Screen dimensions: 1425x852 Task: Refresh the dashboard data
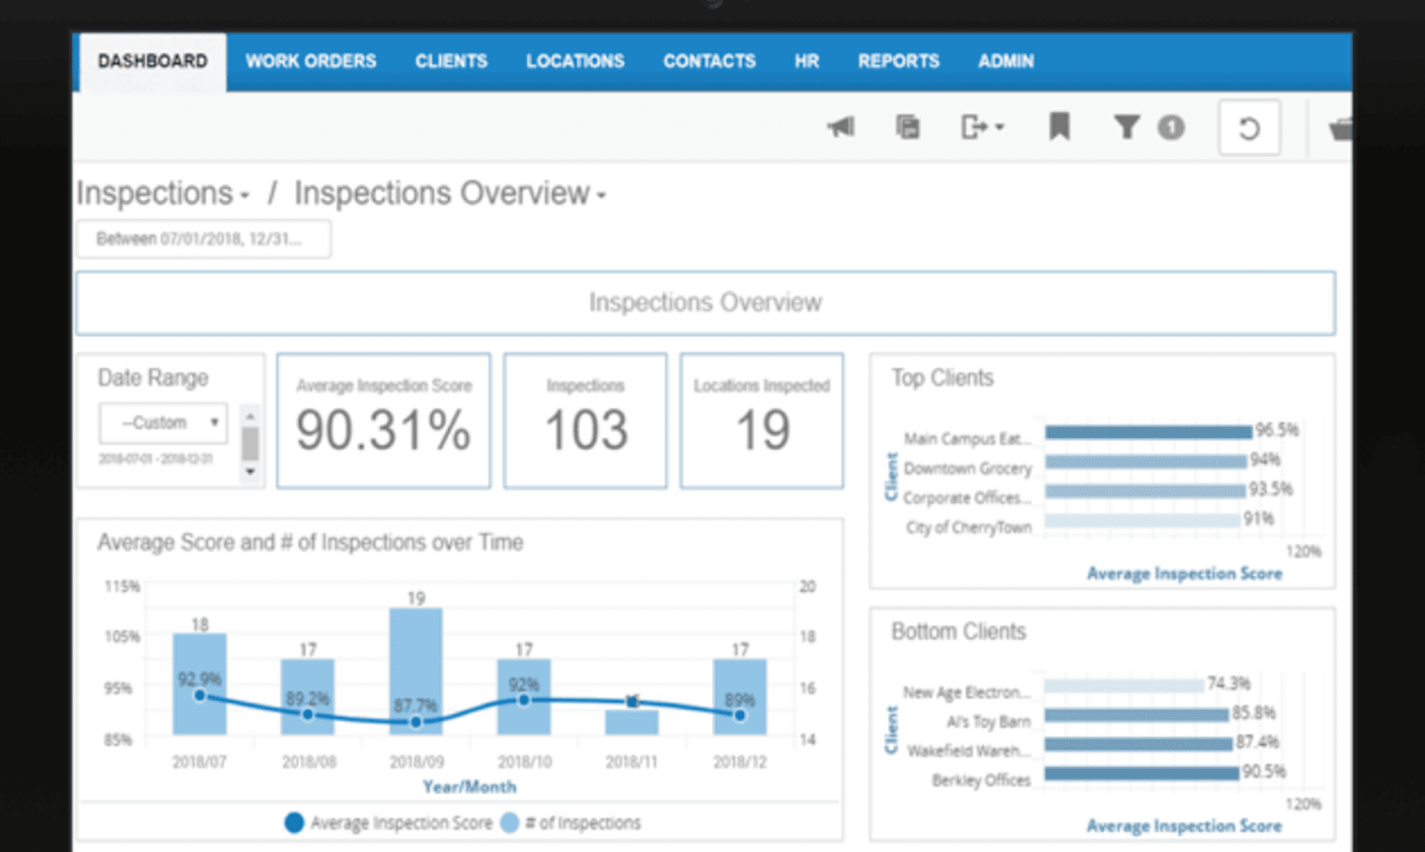tap(1249, 129)
